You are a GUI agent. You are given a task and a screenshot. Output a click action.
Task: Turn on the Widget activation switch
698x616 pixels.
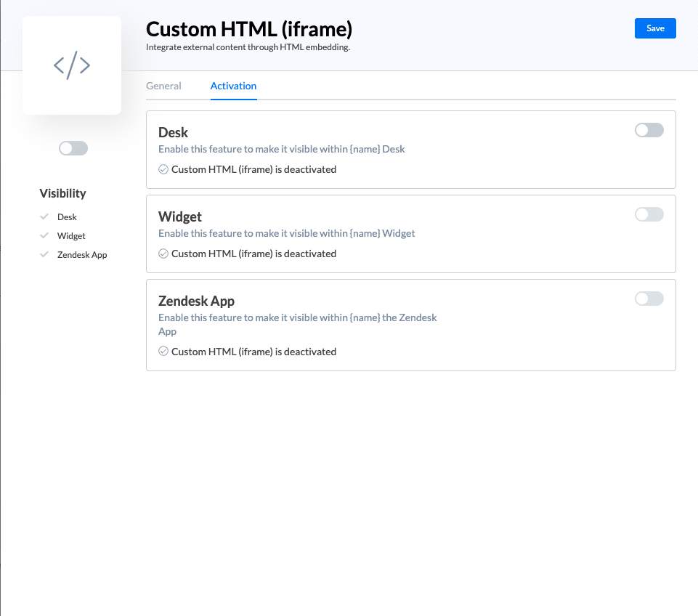point(649,214)
